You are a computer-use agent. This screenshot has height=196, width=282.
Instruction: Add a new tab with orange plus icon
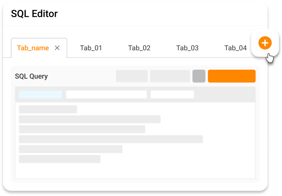click(x=265, y=43)
